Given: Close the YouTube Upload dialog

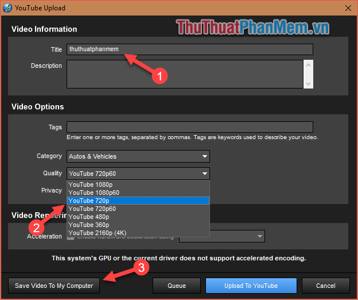Looking at the screenshot, I should point(348,8).
